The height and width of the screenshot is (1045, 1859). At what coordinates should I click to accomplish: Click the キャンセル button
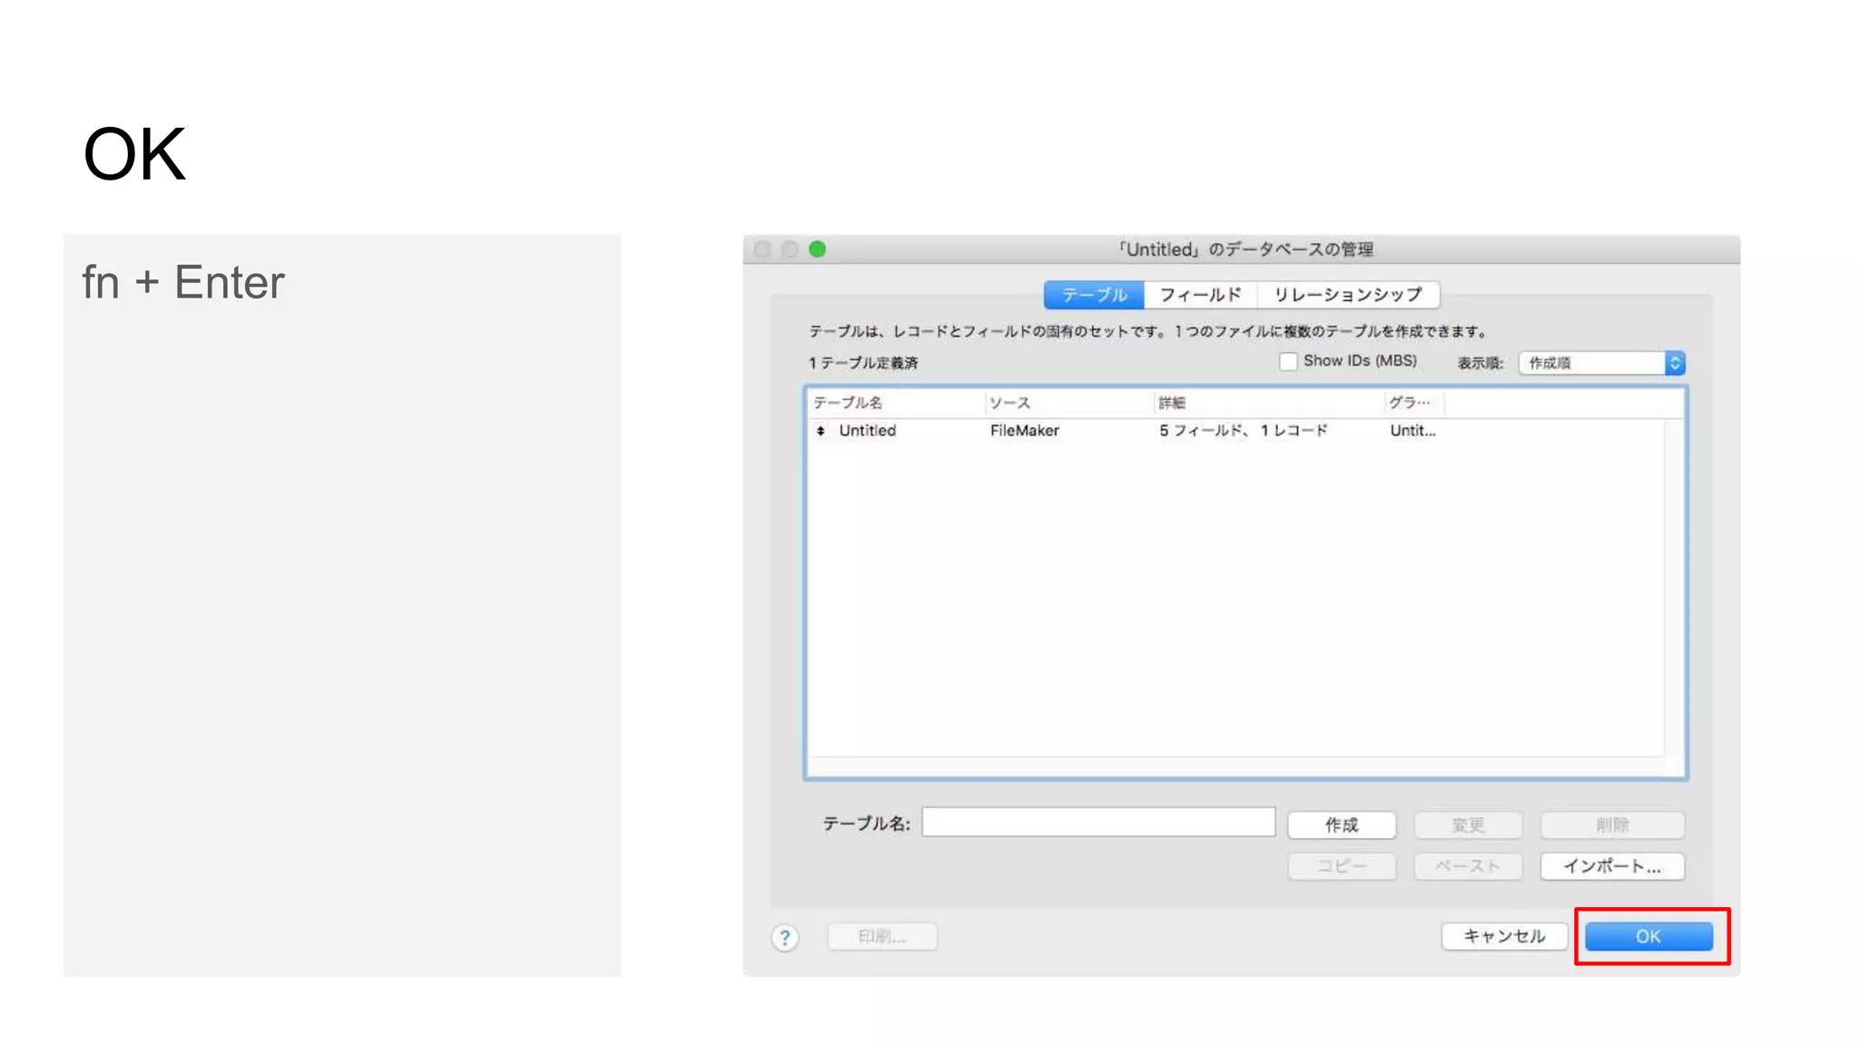1504,936
